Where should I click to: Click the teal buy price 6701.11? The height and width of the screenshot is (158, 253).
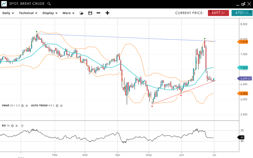[242, 13]
